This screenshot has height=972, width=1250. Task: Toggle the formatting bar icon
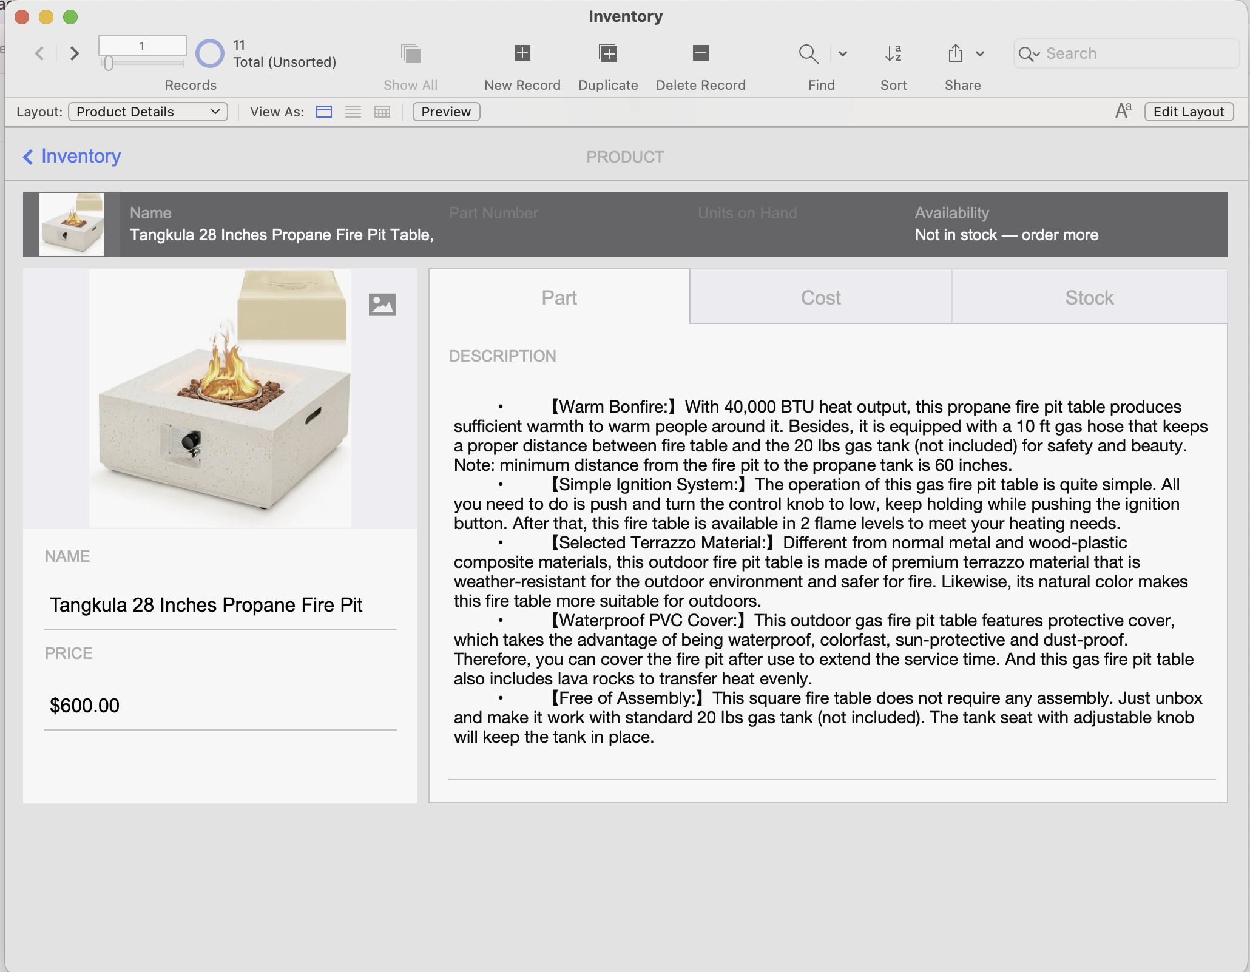click(x=1124, y=111)
